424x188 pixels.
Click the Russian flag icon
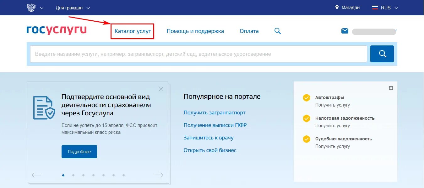coord(375,8)
